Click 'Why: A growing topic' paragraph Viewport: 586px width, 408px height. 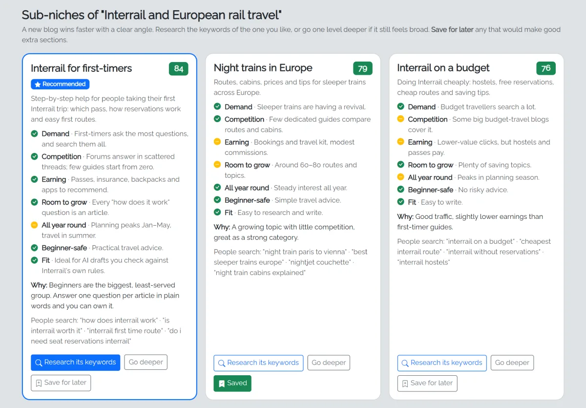(284, 232)
